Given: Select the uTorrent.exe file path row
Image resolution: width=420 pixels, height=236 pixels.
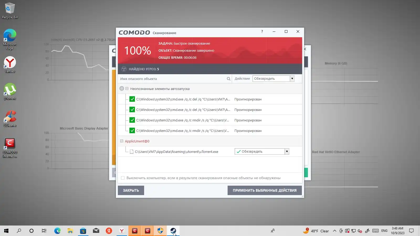Looking at the screenshot, I should click(176, 152).
